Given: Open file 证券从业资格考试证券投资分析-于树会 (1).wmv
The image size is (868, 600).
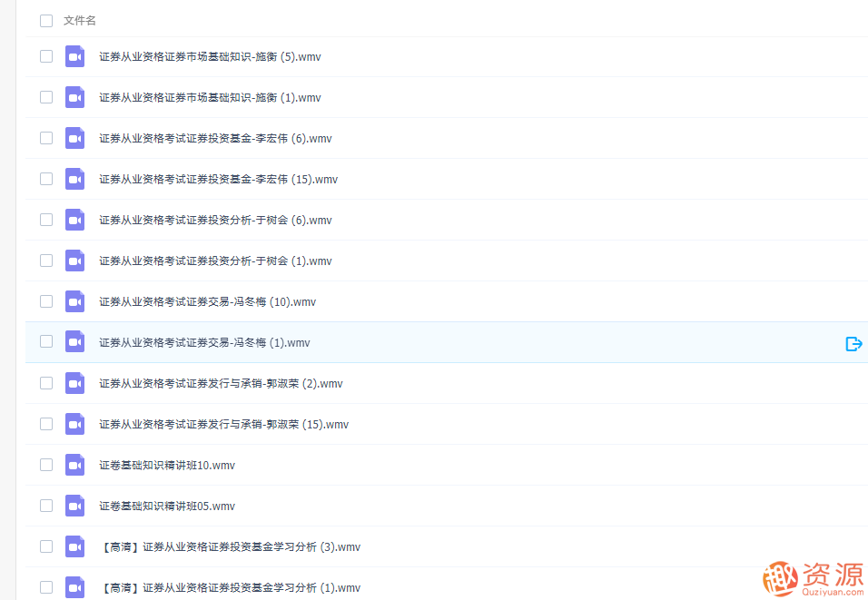Looking at the screenshot, I should pos(215,261).
